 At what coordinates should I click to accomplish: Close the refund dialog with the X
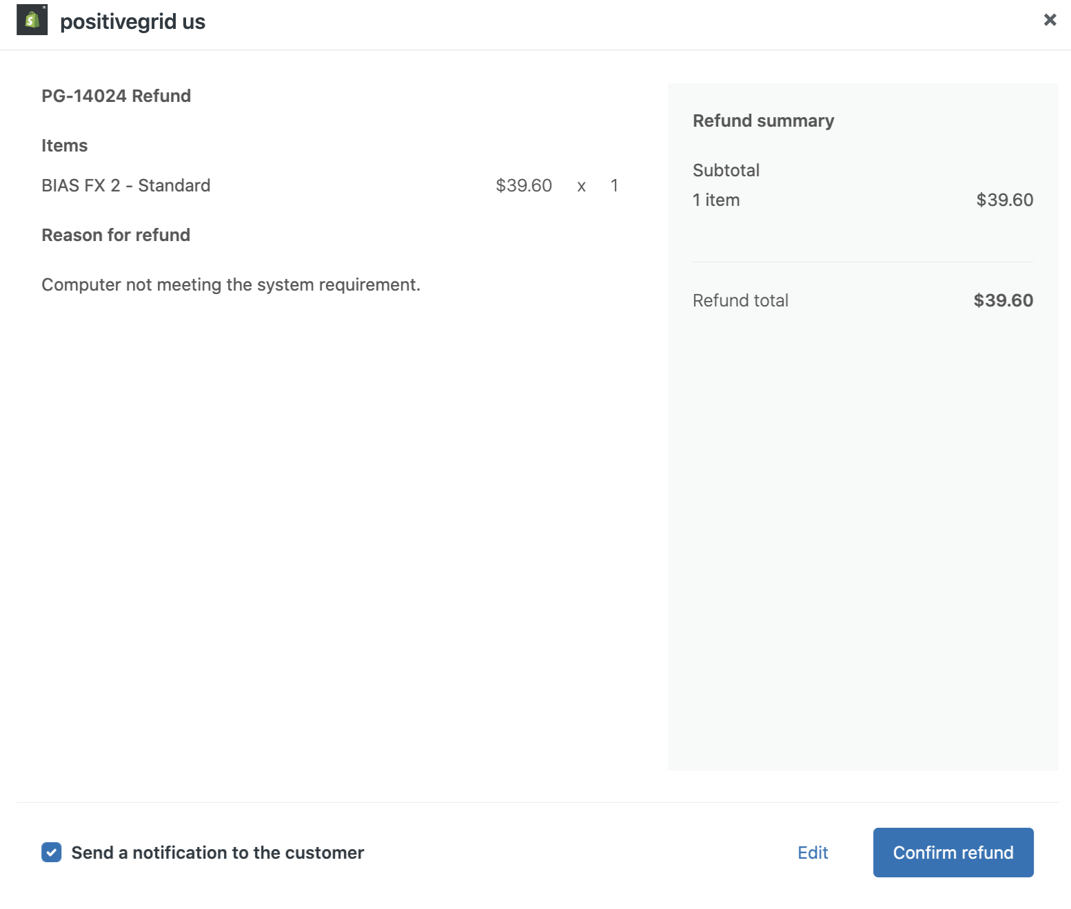click(x=1050, y=20)
